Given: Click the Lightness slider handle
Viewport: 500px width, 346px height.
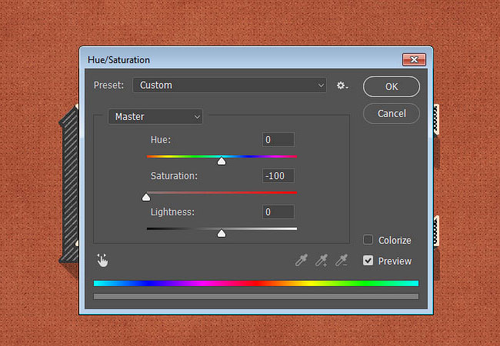Looking at the screenshot, I should [x=222, y=233].
